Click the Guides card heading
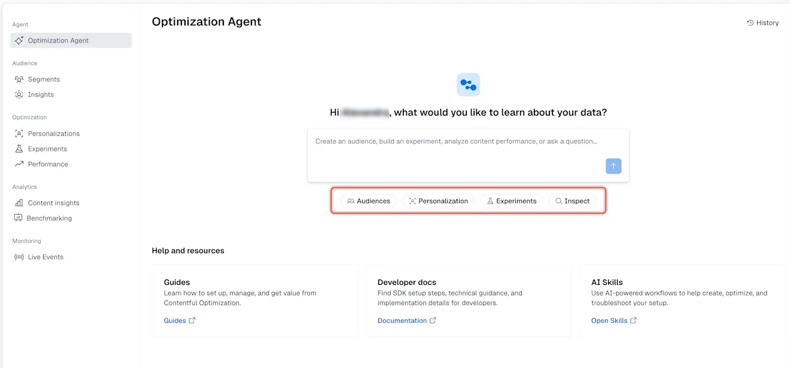This screenshot has height=368, width=790. click(177, 282)
